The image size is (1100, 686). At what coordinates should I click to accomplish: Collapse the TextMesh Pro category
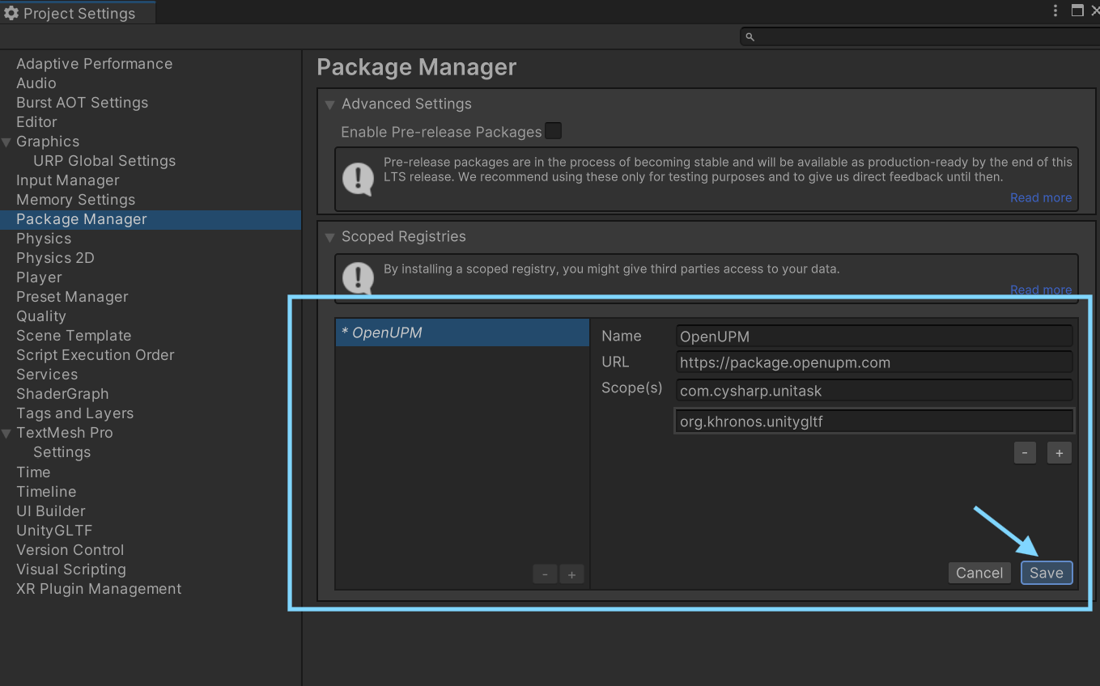(7, 433)
